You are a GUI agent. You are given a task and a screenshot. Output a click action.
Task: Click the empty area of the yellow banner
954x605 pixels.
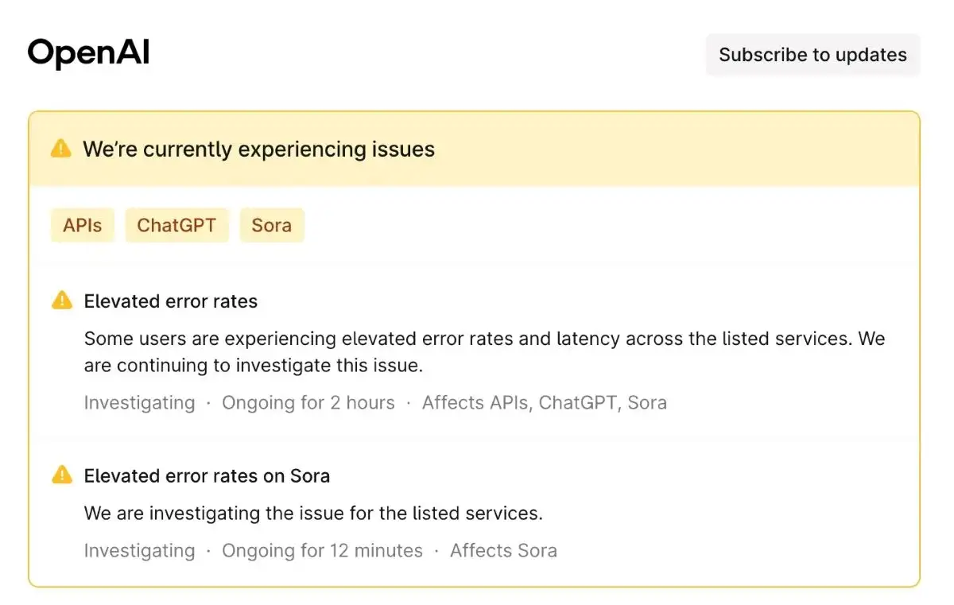pos(676,149)
